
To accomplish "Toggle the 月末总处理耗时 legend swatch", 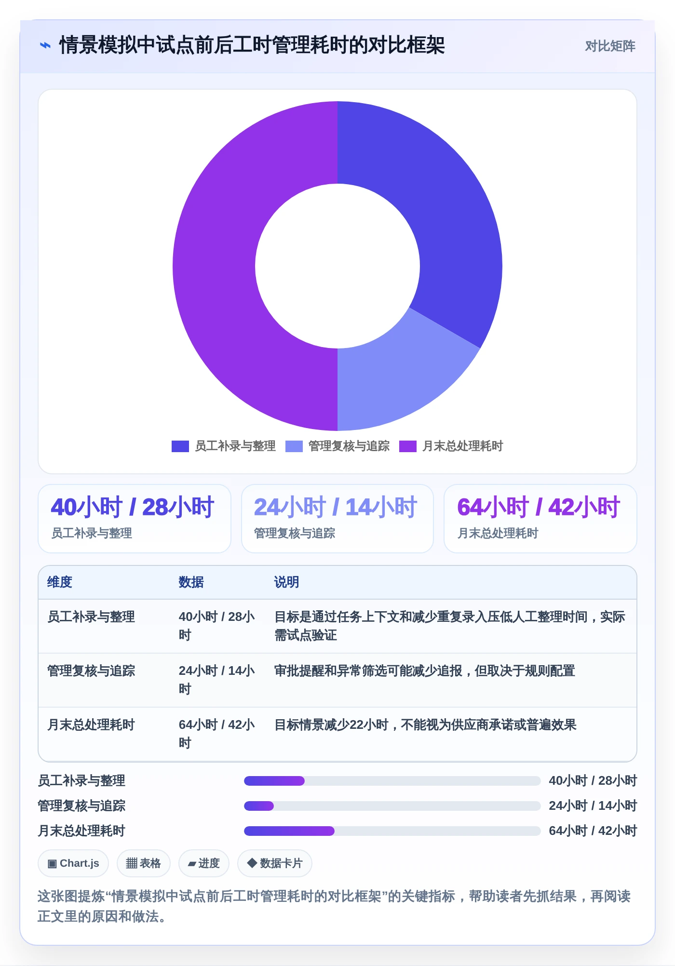I will (407, 446).
